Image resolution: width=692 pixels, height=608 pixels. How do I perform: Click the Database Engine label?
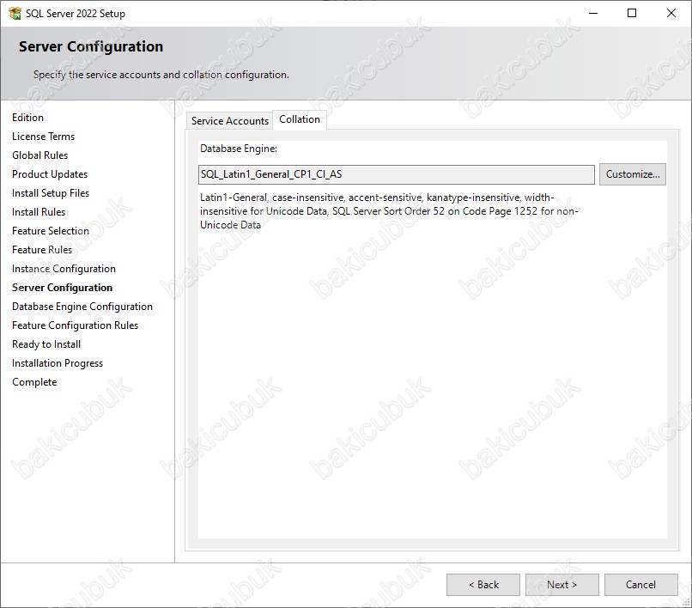[x=239, y=149]
